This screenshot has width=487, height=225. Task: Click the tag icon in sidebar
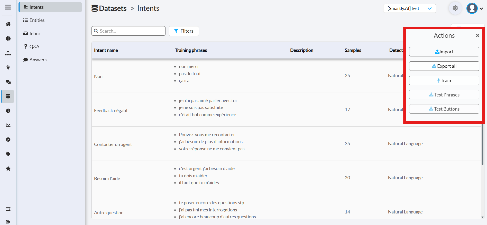pyautogui.click(x=8, y=154)
